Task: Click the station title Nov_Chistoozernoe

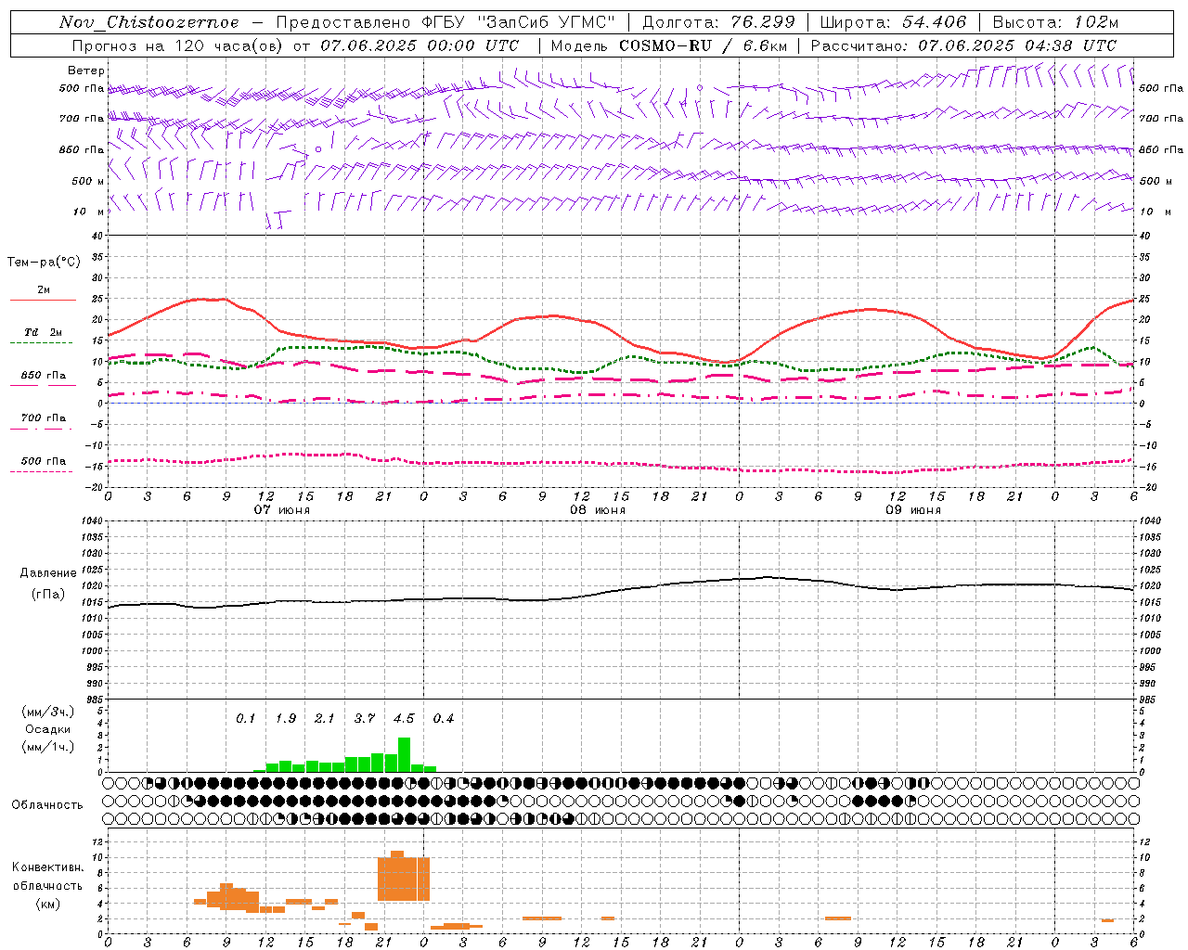Action: (x=149, y=22)
